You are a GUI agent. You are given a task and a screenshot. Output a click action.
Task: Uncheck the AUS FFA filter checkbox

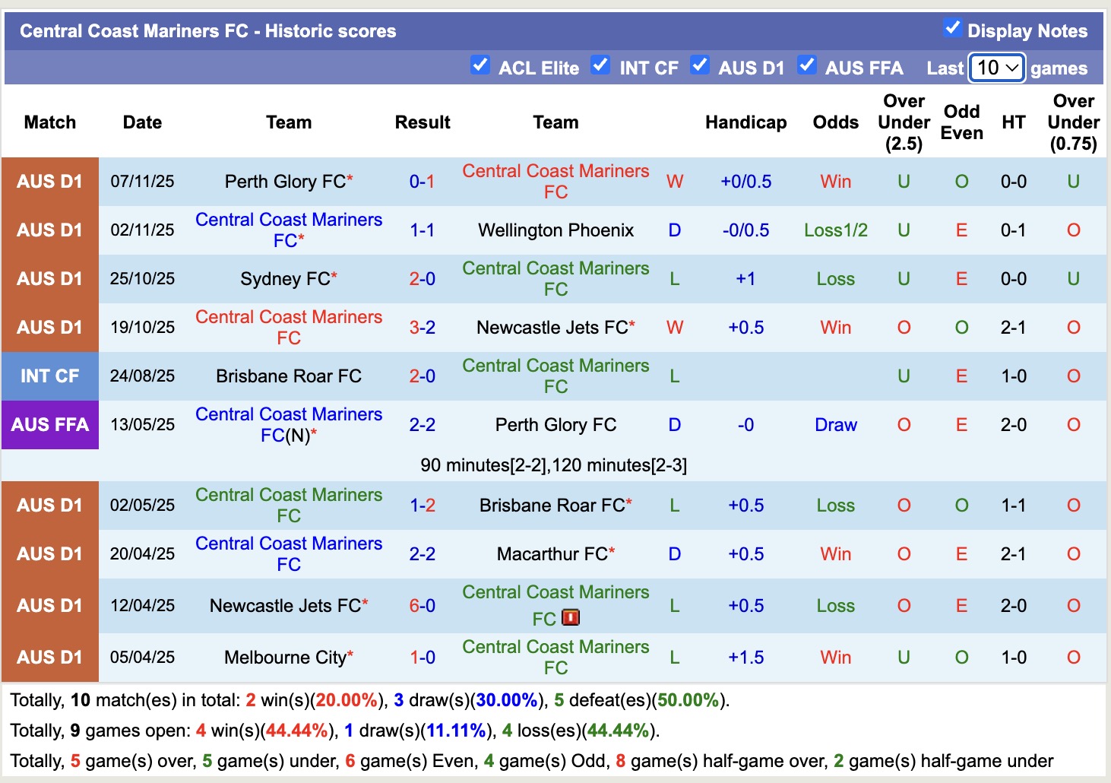click(807, 66)
